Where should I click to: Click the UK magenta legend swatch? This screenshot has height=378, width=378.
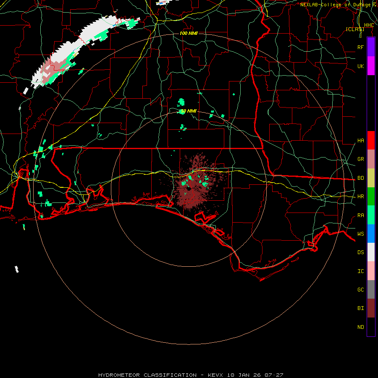pos(371,66)
